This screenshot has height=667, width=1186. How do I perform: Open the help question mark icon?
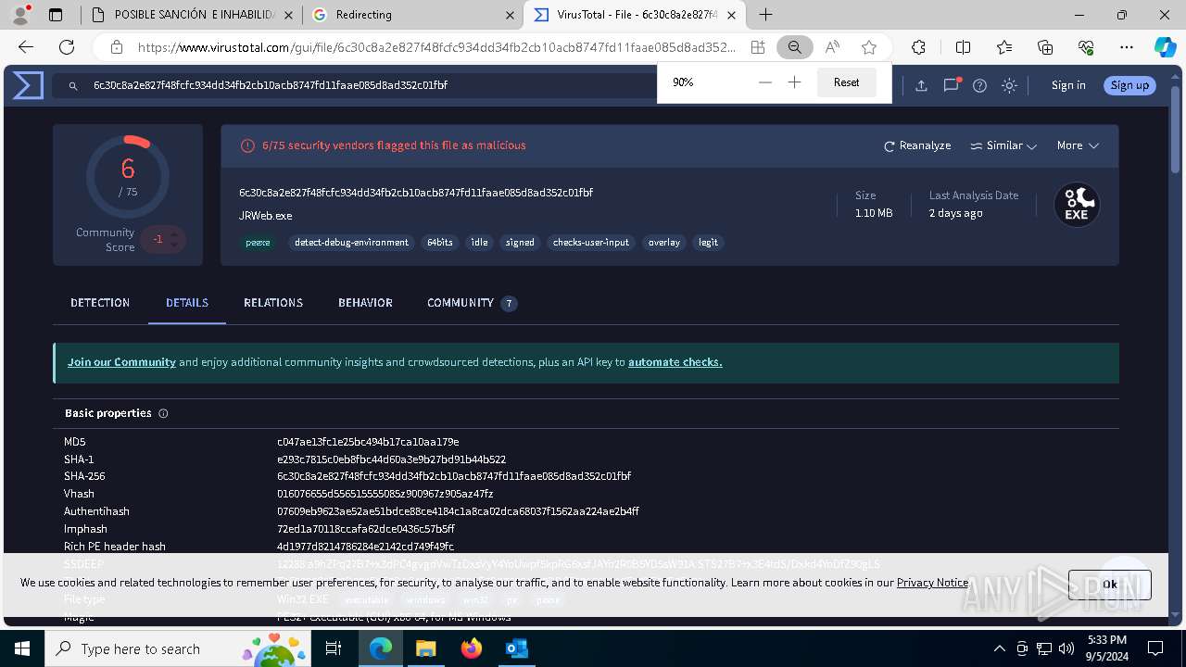979,85
